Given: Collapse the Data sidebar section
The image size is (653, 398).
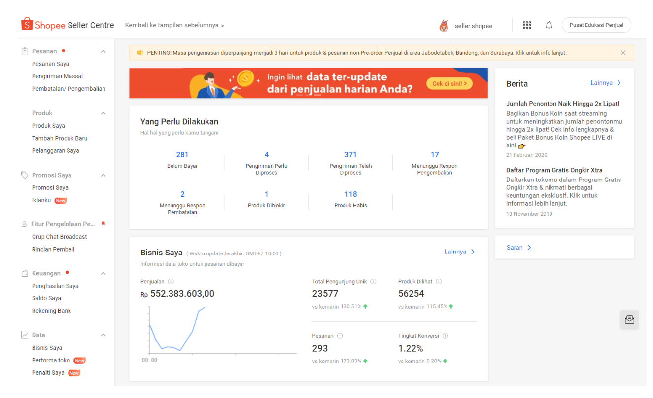Looking at the screenshot, I should click(x=103, y=335).
